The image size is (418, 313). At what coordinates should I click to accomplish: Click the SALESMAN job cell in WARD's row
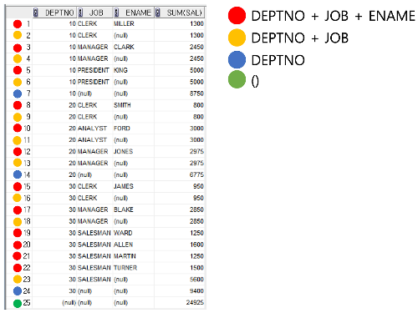coord(94,233)
